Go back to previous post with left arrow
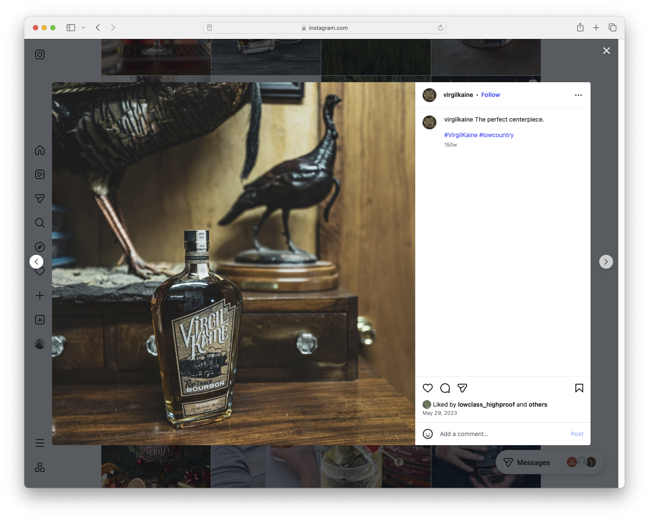 point(36,262)
